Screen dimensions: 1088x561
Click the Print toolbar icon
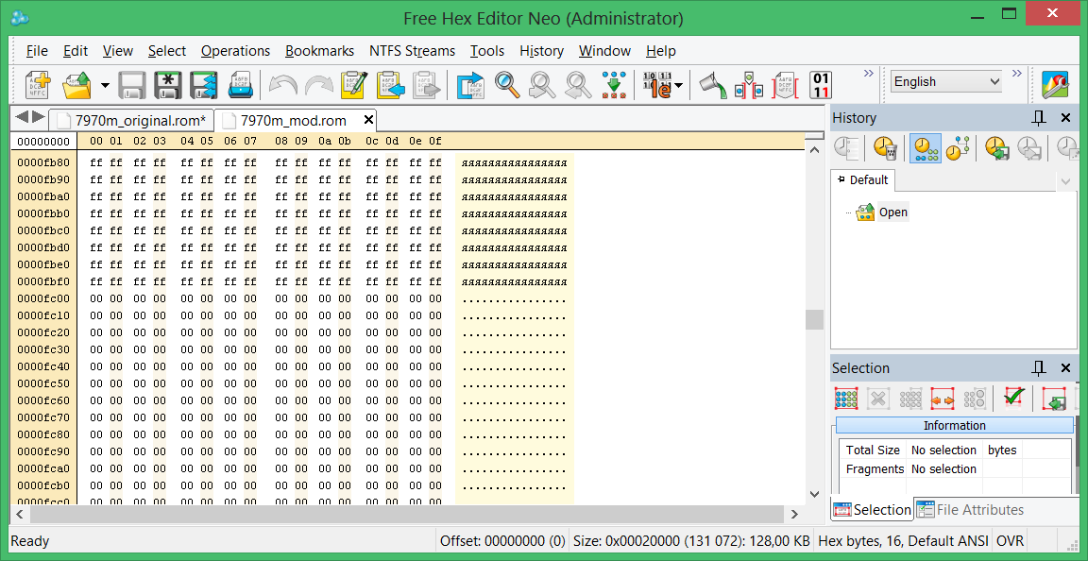pyautogui.click(x=241, y=85)
